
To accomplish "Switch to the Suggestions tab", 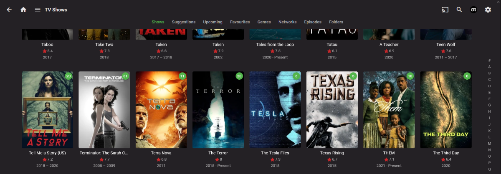I will pyautogui.click(x=184, y=22).
